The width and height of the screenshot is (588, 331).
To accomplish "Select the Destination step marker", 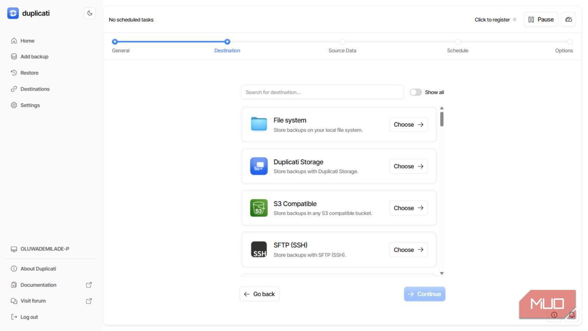I will (x=227, y=42).
